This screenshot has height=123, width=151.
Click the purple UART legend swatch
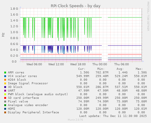coord(5,91)
